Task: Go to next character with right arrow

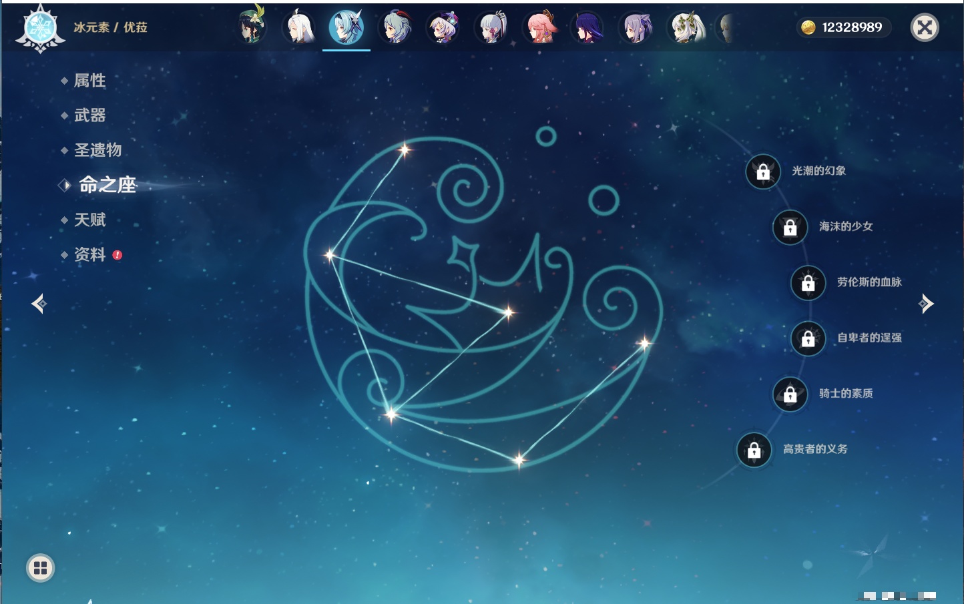Action: point(926,304)
